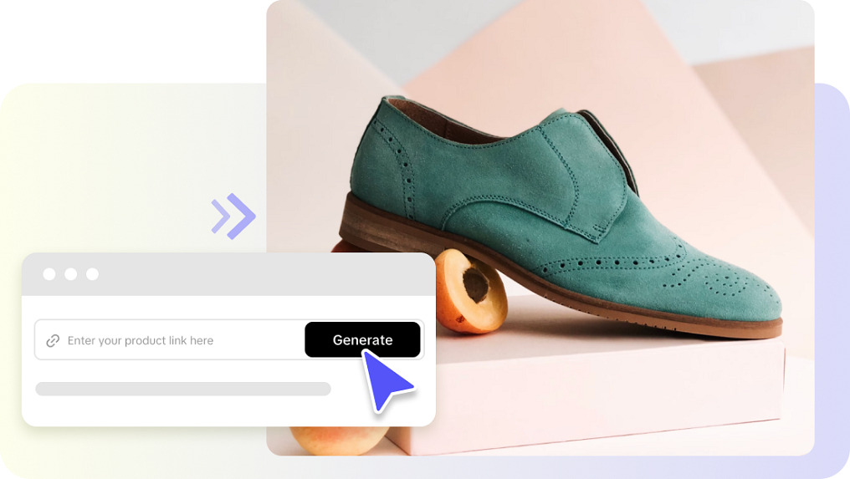Click the third white window dot

click(93, 274)
